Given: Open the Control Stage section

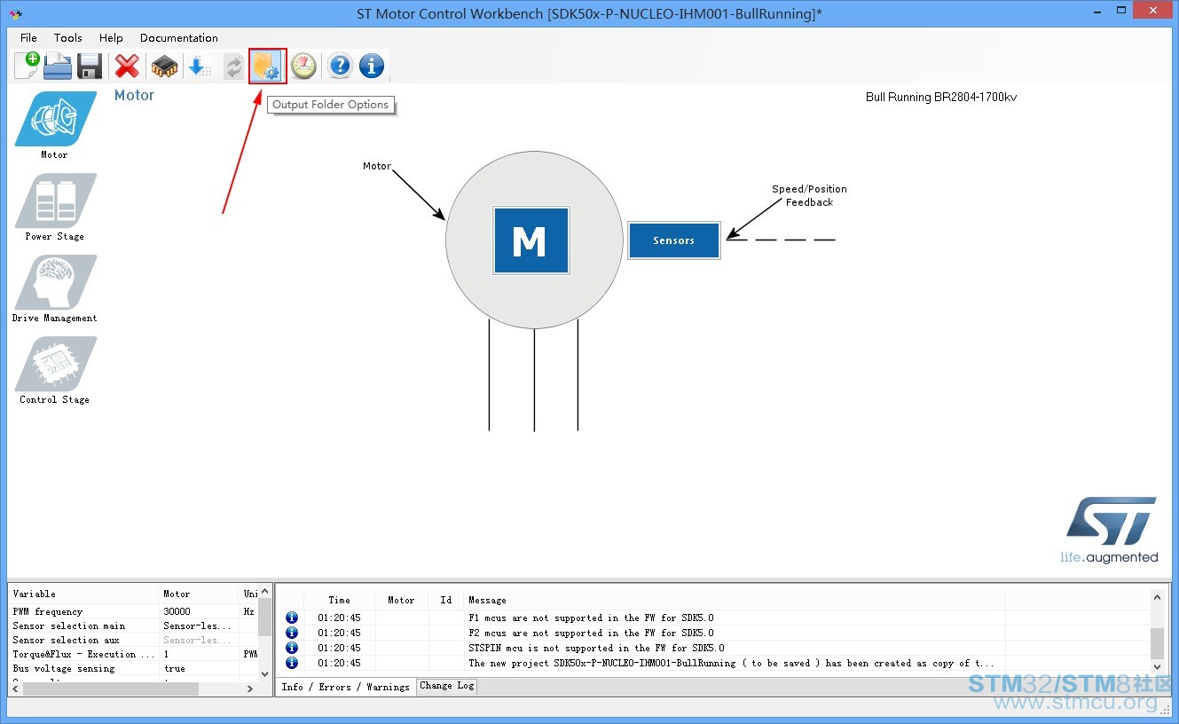Looking at the screenshot, I should 55,370.
